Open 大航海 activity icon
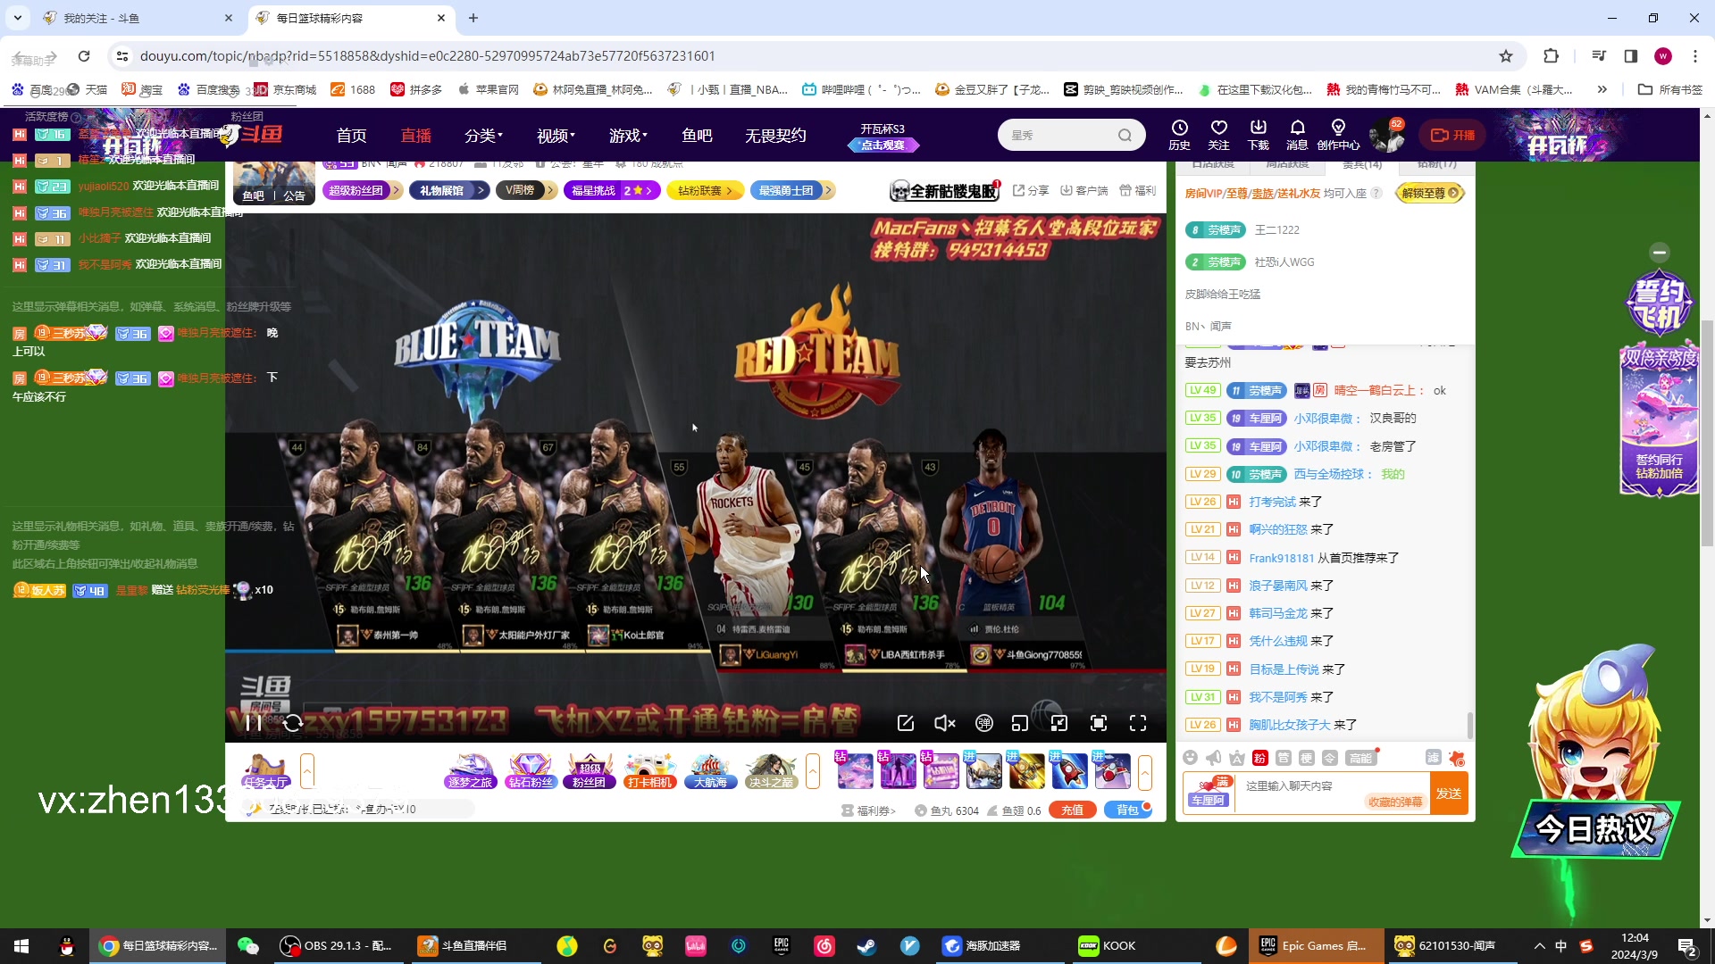 710,771
